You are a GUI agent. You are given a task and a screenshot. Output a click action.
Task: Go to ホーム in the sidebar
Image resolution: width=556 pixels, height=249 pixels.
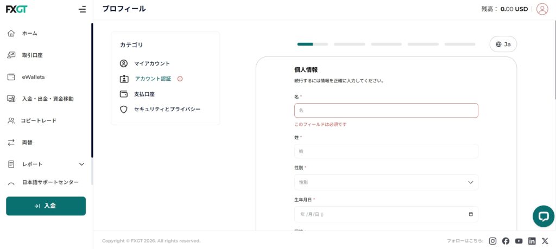[x=30, y=34]
